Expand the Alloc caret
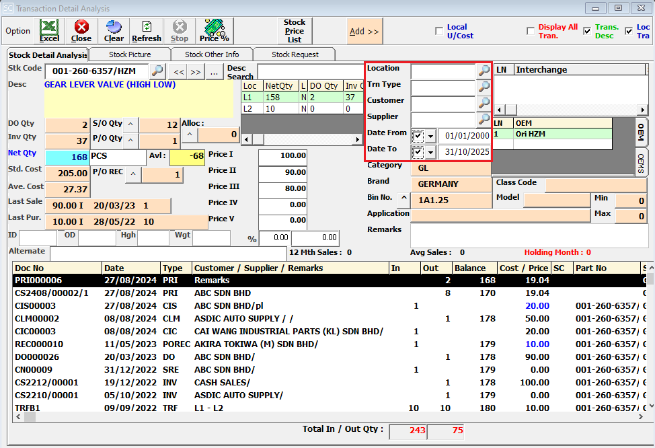Image resolution: width=655 pixels, height=448 pixels. [190, 135]
